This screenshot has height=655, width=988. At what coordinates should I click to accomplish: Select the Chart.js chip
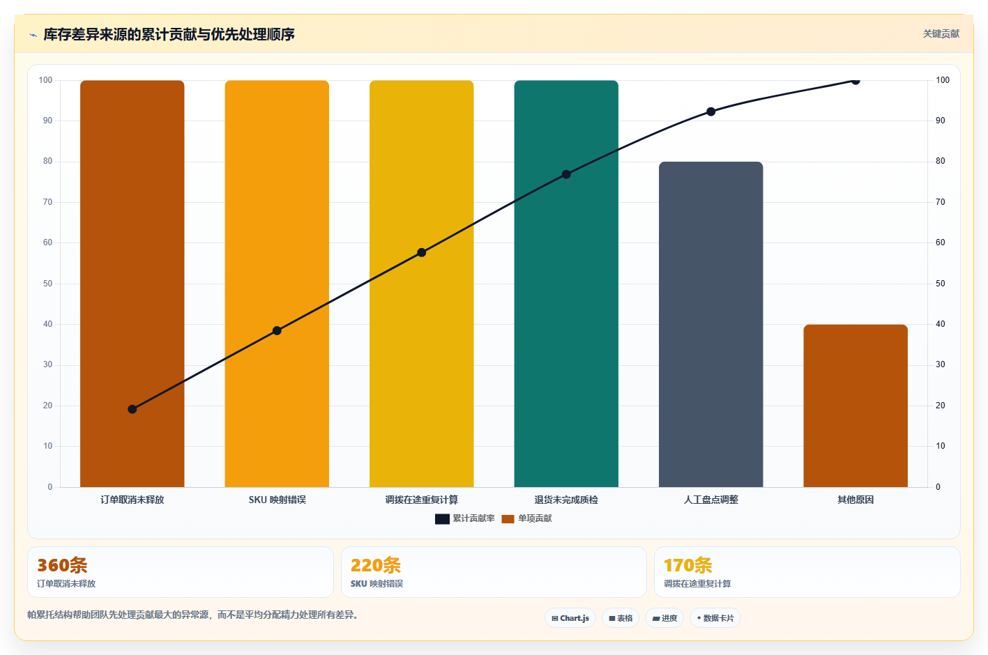click(570, 618)
